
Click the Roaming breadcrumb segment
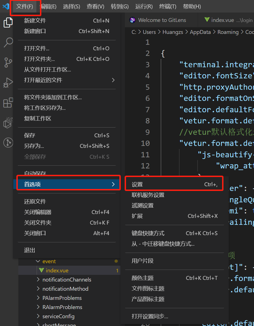coord(228,32)
